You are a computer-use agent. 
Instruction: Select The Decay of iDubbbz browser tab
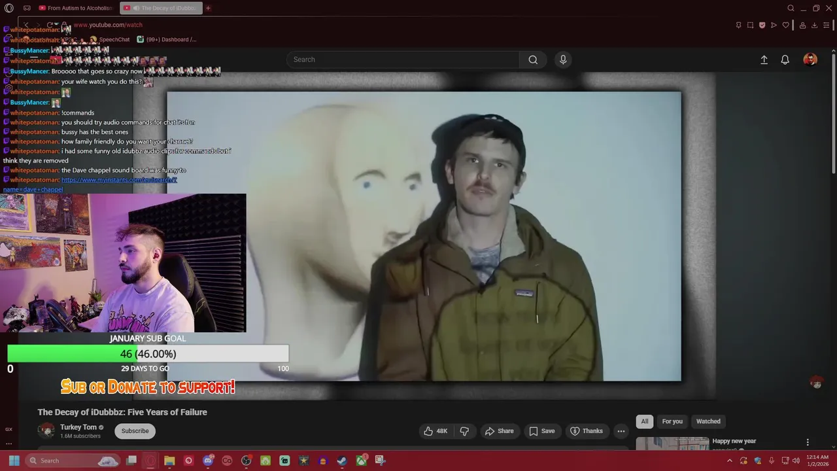(161, 8)
